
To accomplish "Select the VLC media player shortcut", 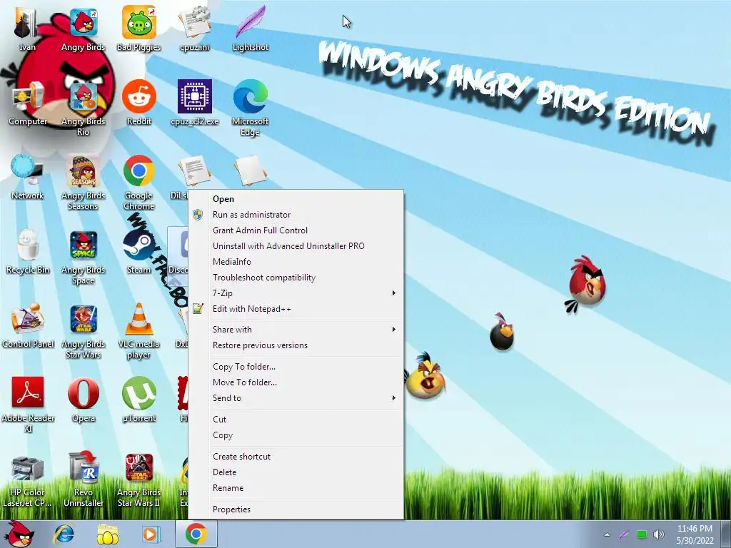I will point(139,331).
